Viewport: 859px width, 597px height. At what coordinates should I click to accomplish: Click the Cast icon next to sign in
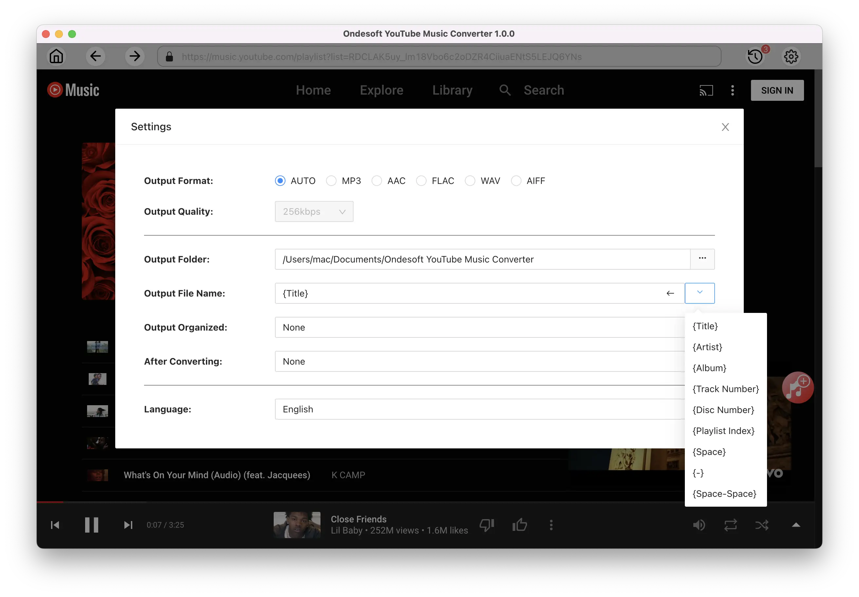pos(706,90)
